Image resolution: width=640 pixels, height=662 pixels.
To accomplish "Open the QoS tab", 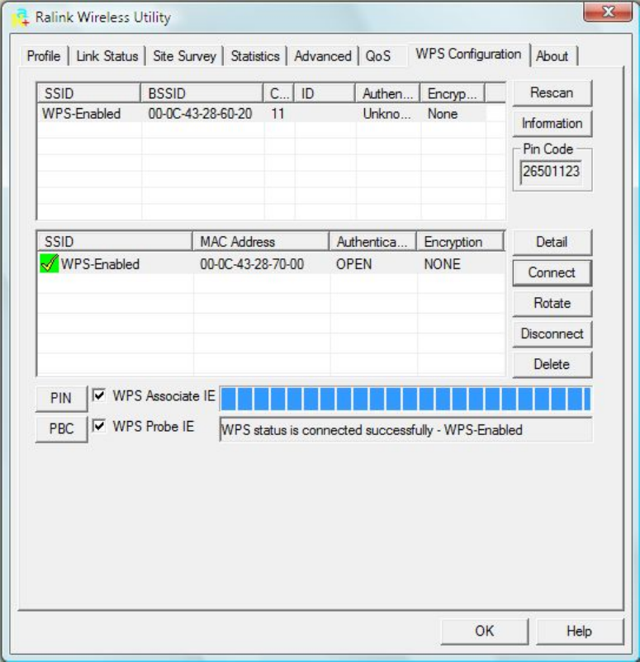I will tap(378, 56).
